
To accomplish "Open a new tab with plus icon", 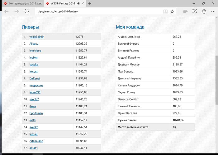I will click(x=90, y=4).
